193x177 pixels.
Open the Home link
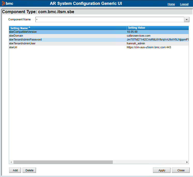[x=171, y=4]
